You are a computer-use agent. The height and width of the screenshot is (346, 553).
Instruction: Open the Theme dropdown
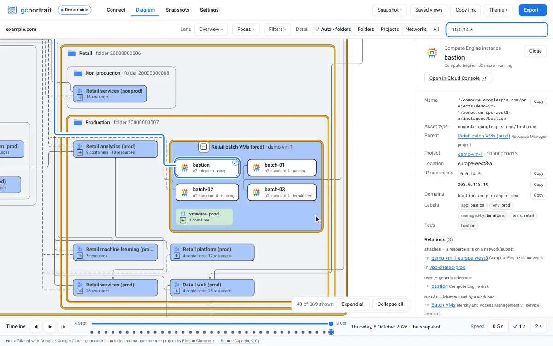coord(499,10)
